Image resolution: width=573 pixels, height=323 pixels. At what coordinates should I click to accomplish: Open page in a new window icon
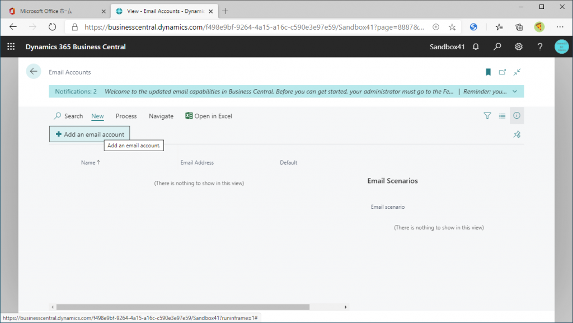click(502, 72)
